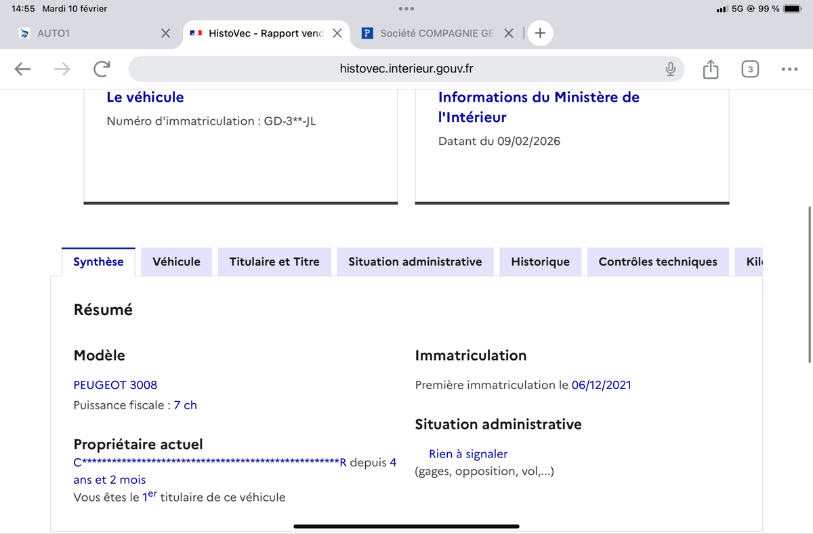Close the HistoVec tab
Image resolution: width=813 pixels, height=534 pixels.
point(337,33)
